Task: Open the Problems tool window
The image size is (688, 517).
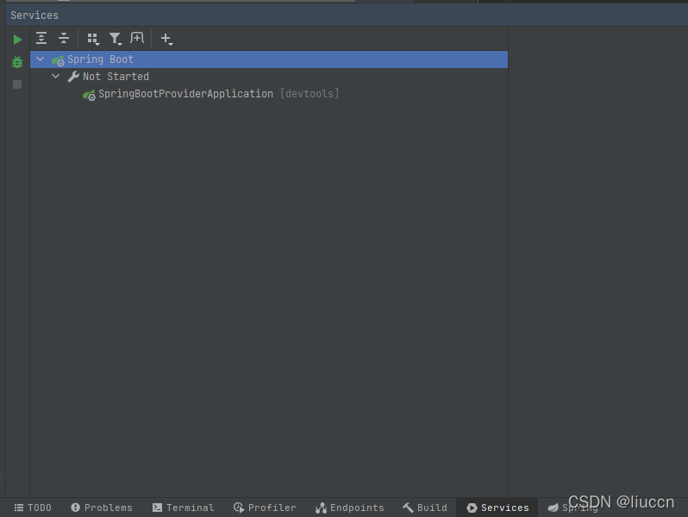Action: [102, 508]
